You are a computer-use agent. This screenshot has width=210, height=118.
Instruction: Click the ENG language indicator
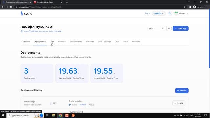pyautogui.click(x=191, y=115)
